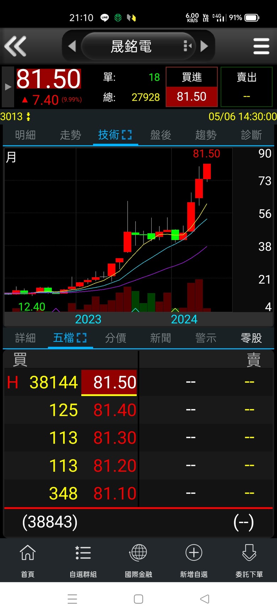Viewport: 277px width, 616px height.
Task: Tap the 2024 year label on the chart axis
Action: pyautogui.click(x=184, y=319)
